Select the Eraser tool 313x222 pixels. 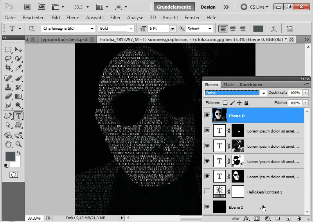(8, 96)
